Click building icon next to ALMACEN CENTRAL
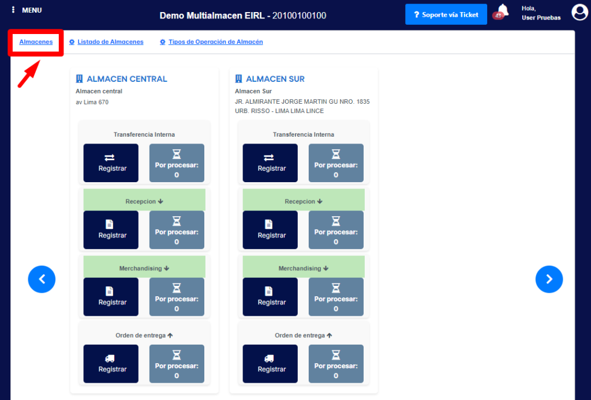The width and height of the screenshot is (591, 400). click(79, 78)
